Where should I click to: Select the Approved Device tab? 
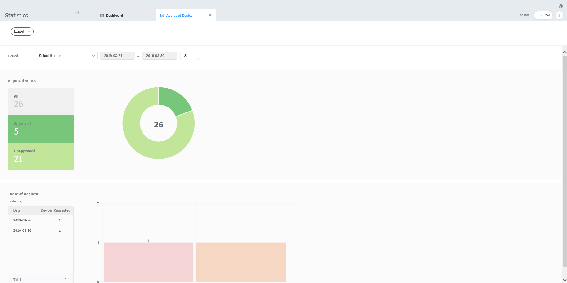click(179, 16)
